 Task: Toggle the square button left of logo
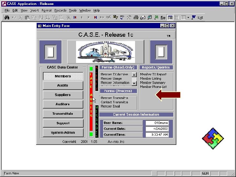pos(50,52)
